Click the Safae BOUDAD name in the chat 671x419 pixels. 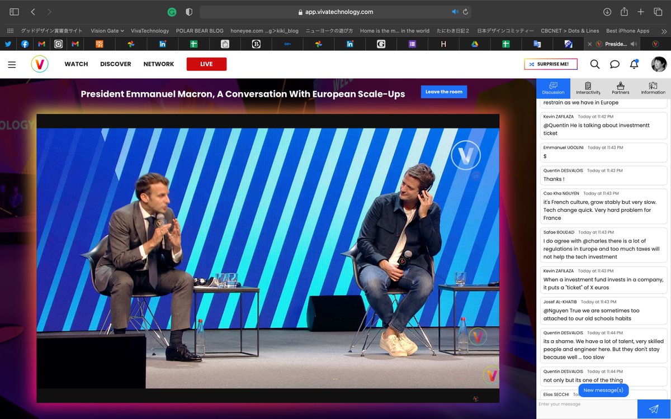(x=559, y=232)
